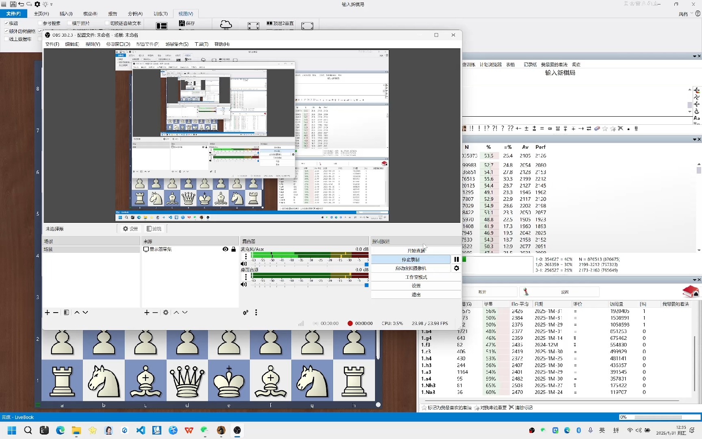This screenshot has height=439, width=702.
Task: Open the 麦克风/Aux channel three-dot options
Action: point(246,256)
